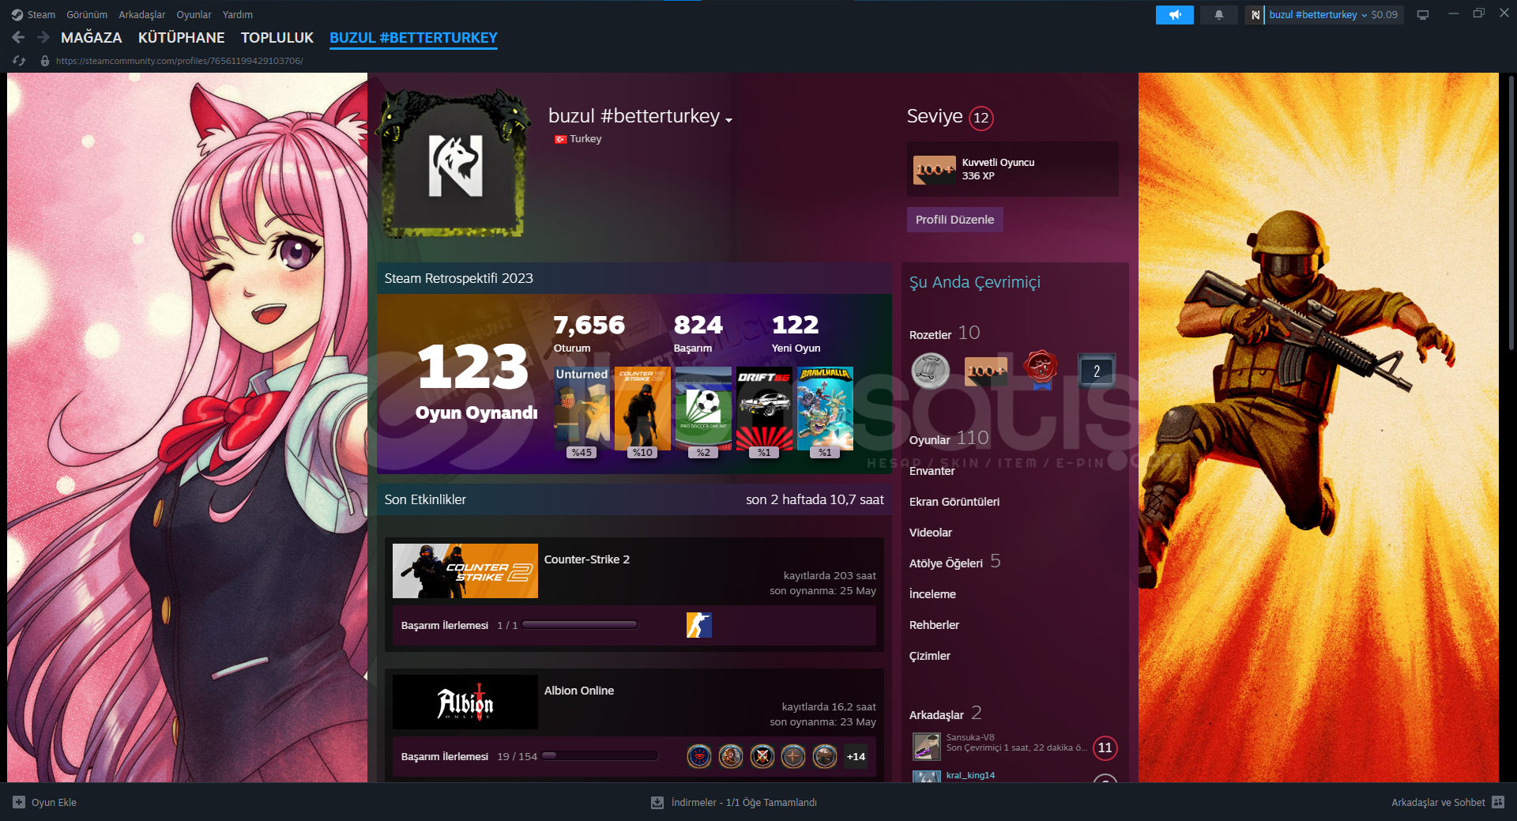Open the Oyunlar menu
The height and width of the screenshot is (821, 1517).
(194, 15)
